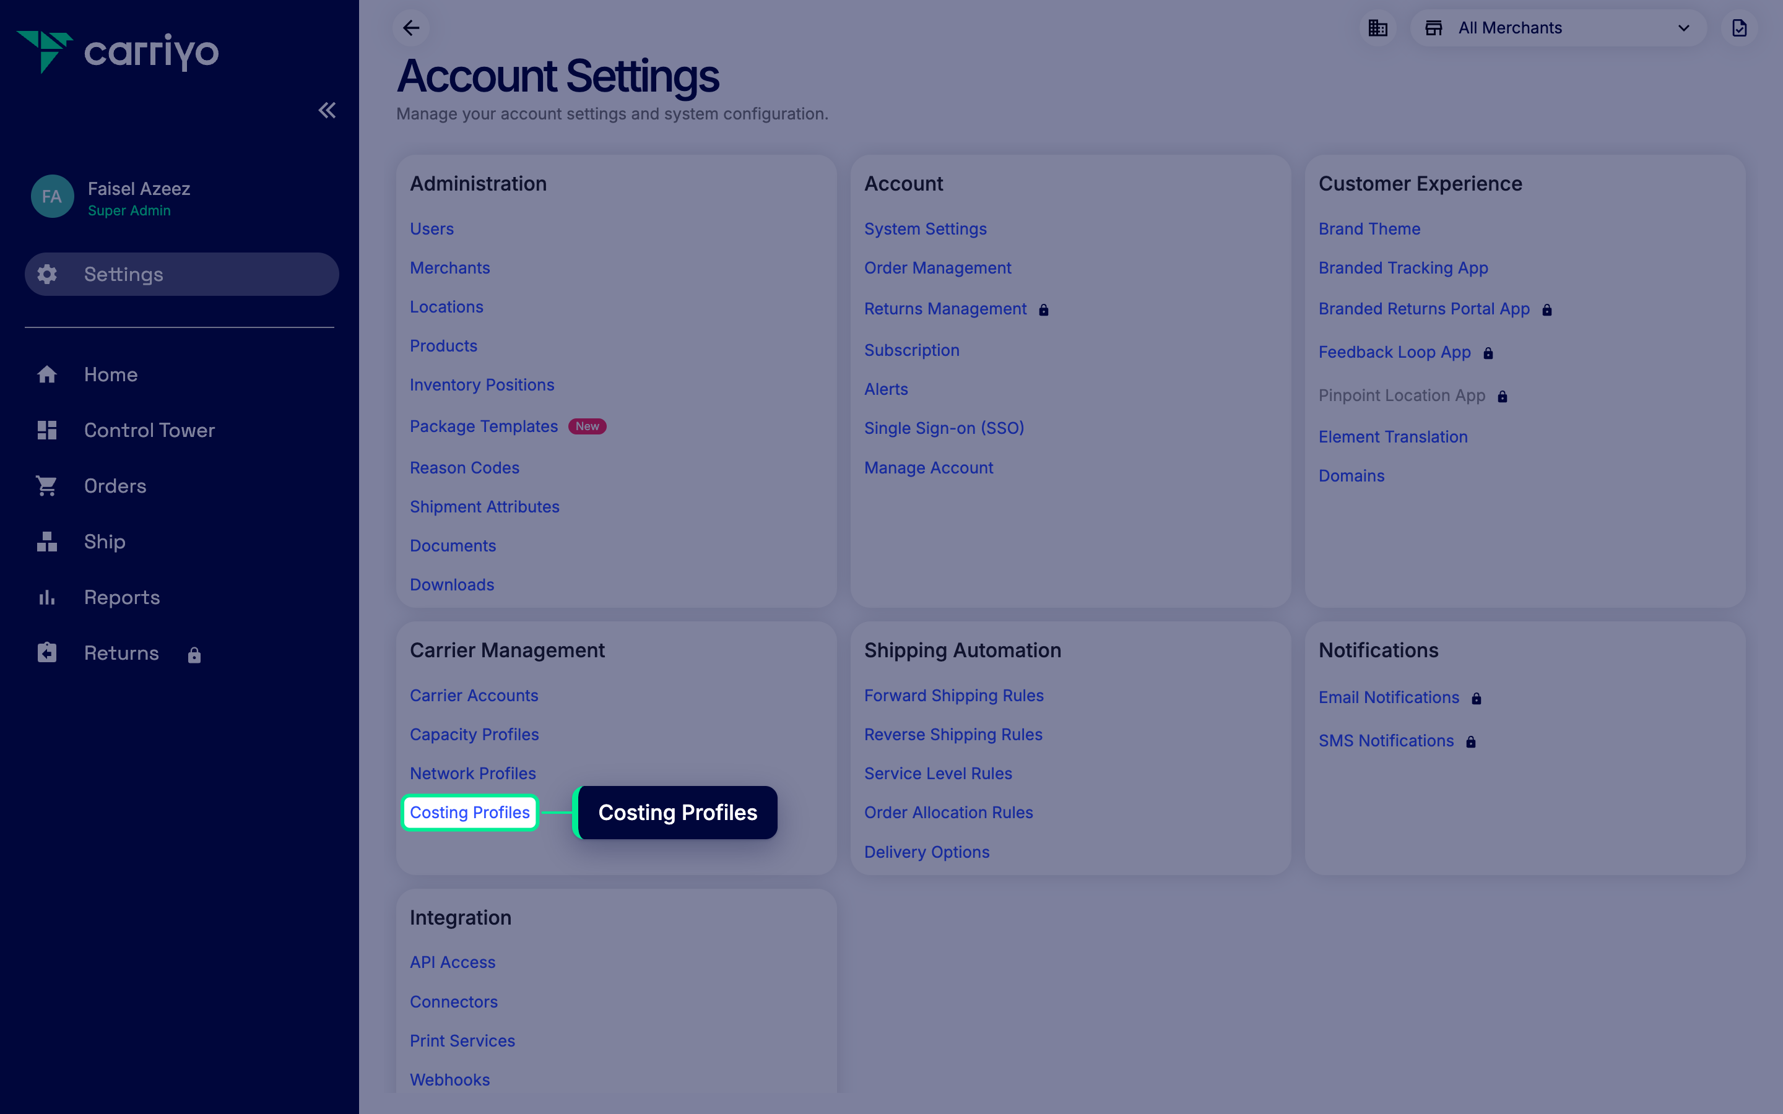Open Branded Tracking App
Viewport: 1783px width, 1114px height.
1403,268
